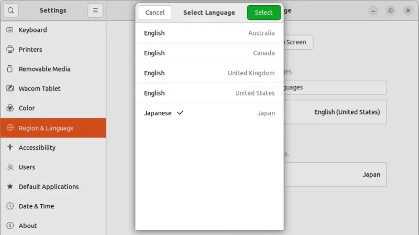This screenshot has width=419, height=235.
Task: Click the Printers icon in sidebar
Action: click(10, 50)
